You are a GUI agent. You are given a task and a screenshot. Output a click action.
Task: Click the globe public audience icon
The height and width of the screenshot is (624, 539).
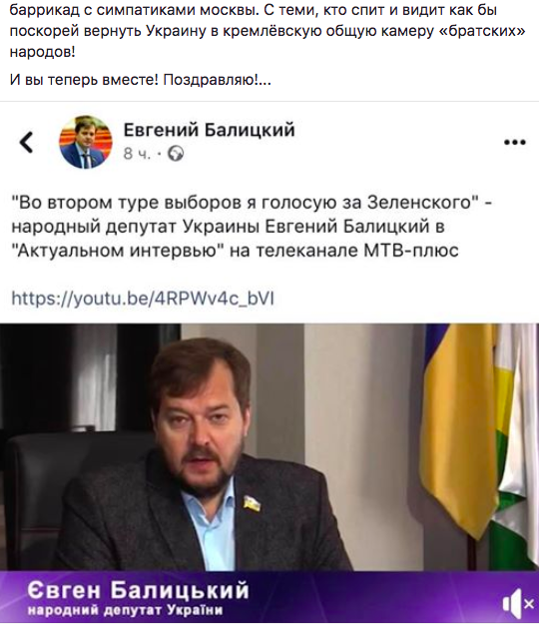[x=176, y=154]
